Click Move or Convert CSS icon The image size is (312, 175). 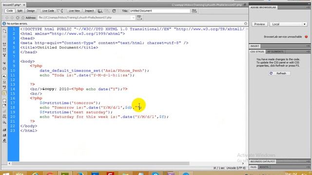[x=4, y=122]
